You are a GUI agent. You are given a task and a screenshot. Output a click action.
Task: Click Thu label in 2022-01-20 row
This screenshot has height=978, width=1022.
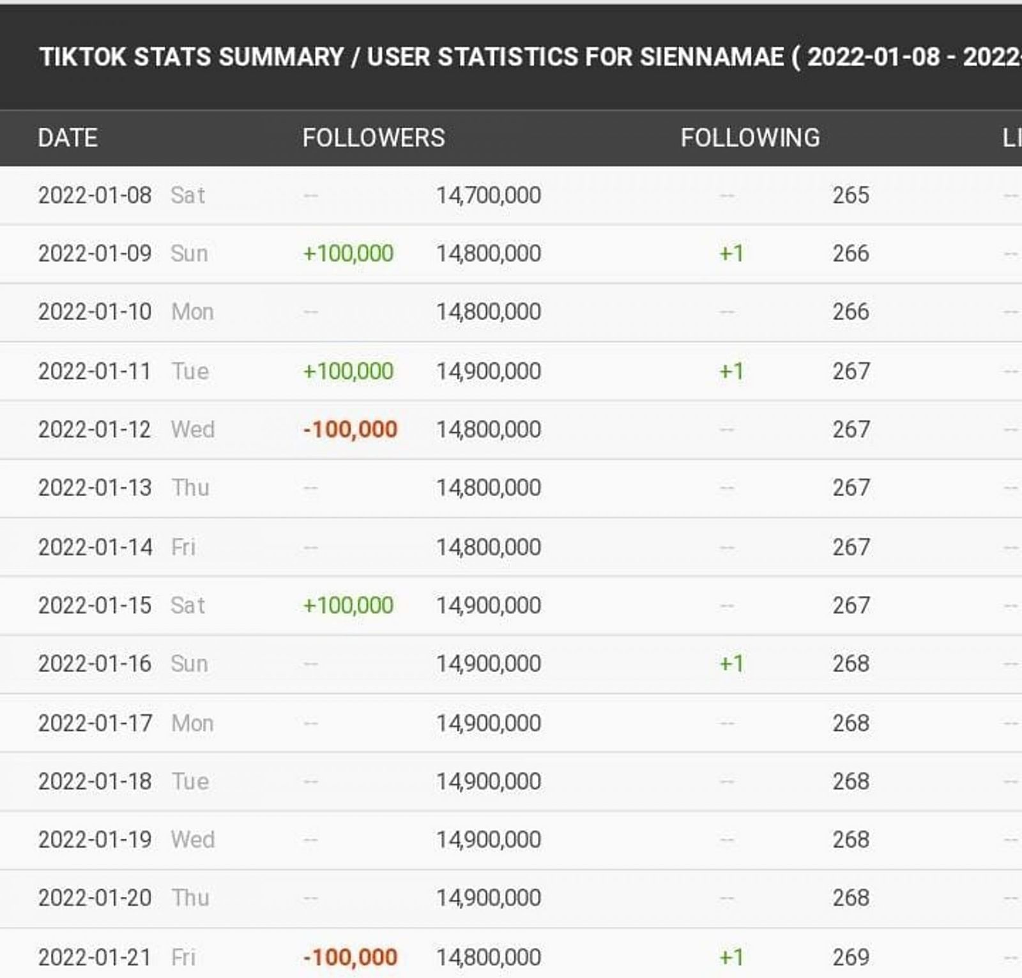pyautogui.click(x=190, y=898)
